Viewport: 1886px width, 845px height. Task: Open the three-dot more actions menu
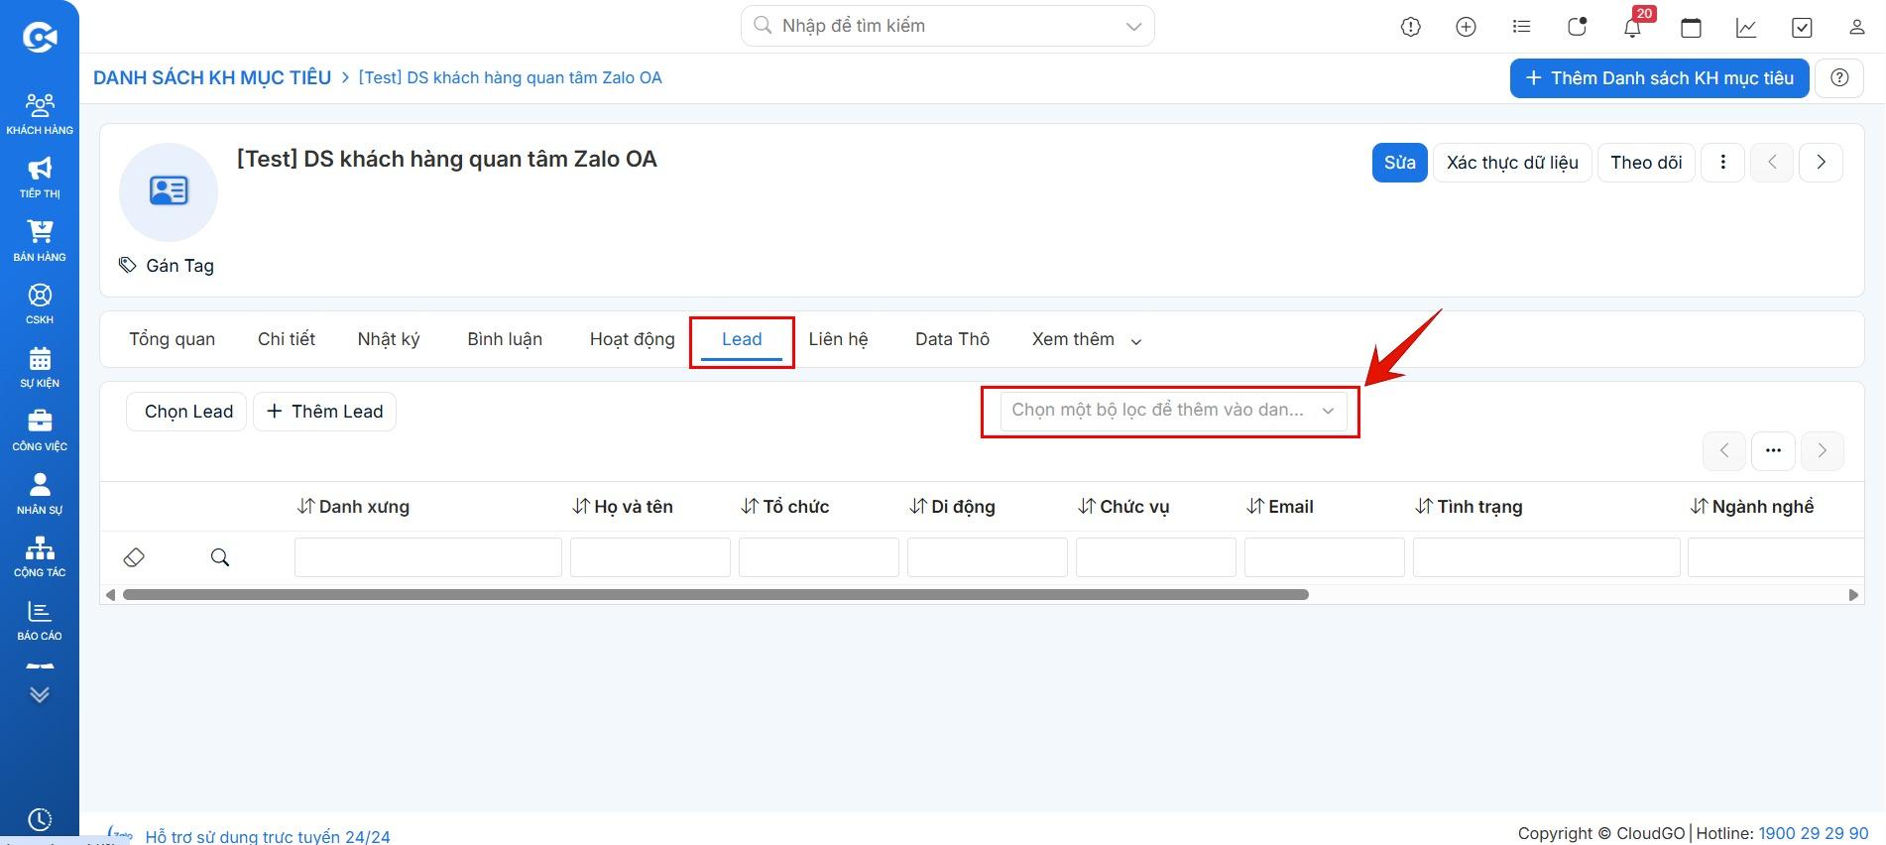click(x=1723, y=162)
